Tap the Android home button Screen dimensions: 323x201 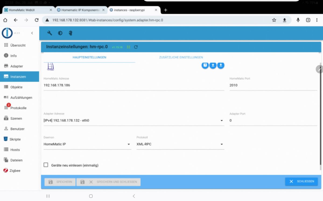point(91,196)
